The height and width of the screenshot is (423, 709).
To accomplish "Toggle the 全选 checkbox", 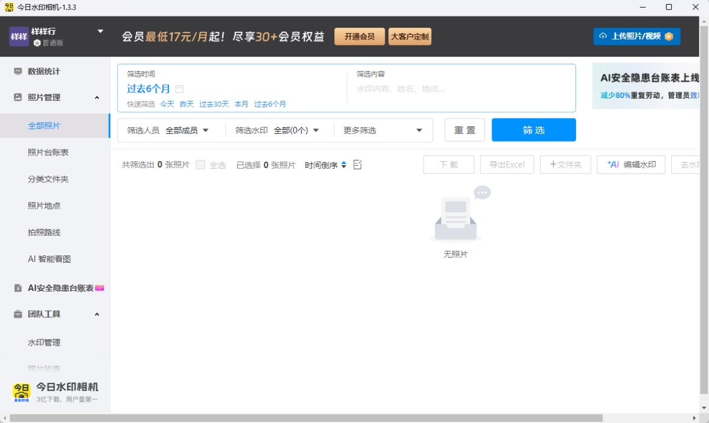I will 200,165.
